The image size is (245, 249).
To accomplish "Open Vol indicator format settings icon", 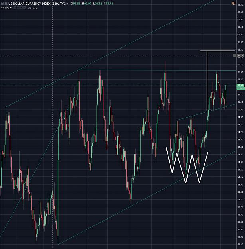I will pyautogui.click(x=18, y=8).
